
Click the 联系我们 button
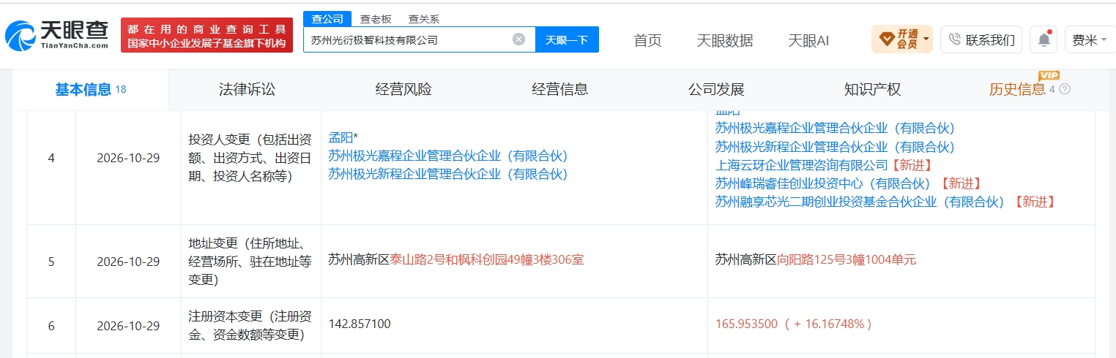click(x=982, y=39)
